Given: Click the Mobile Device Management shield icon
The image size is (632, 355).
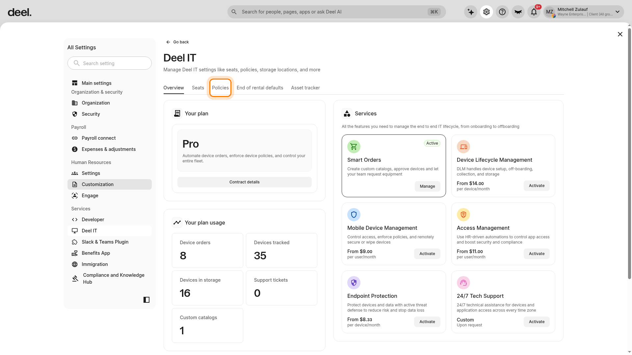Looking at the screenshot, I should [354, 215].
